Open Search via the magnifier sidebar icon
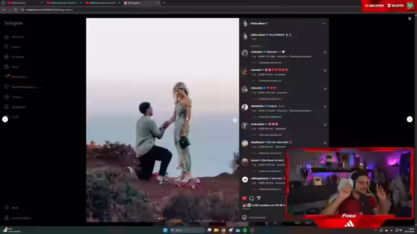Viewport: 417px width, 234px height. click(x=7, y=47)
